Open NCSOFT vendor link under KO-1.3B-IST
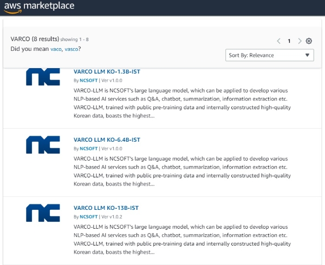Viewport: 325px width, 265px height. 88,81
